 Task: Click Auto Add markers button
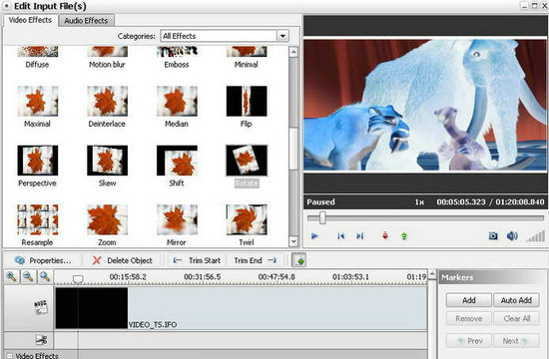pyautogui.click(x=516, y=300)
